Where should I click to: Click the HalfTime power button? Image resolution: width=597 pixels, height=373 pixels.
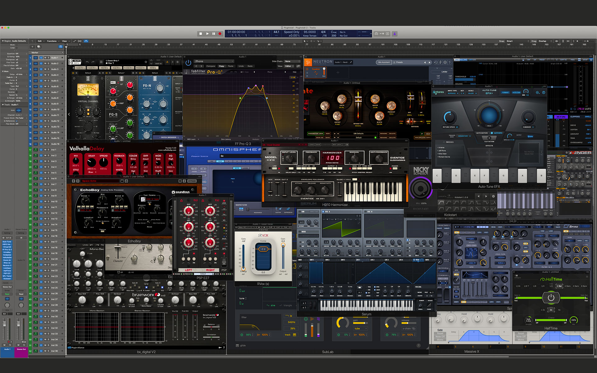[551, 297]
